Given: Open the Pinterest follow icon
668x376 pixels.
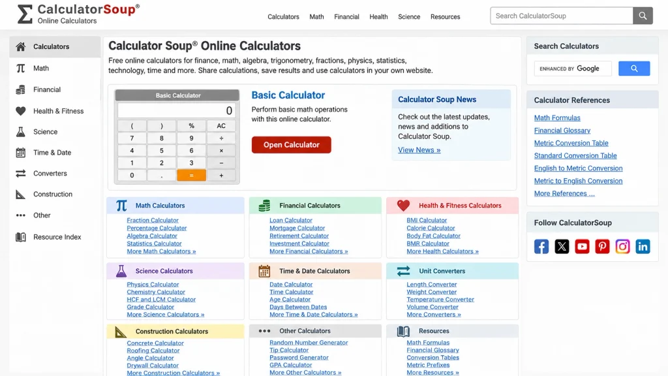Looking at the screenshot, I should [602, 246].
